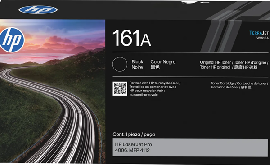Click the "HP LaserJet Pro" compatibility text

click(x=134, y=144)
